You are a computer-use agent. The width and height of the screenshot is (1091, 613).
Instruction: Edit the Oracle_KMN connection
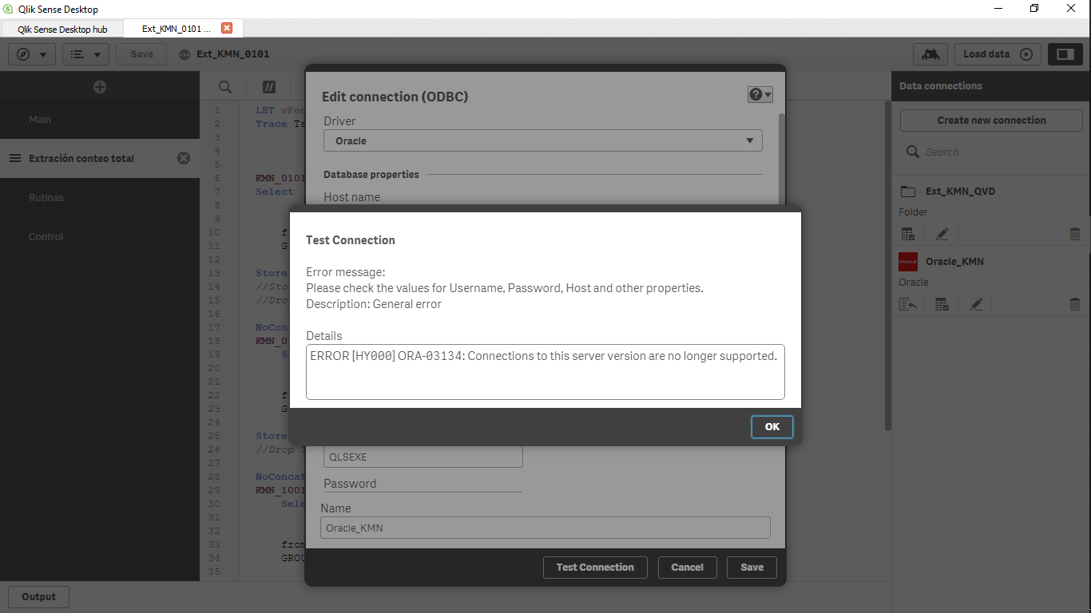[x=976, y=304]
